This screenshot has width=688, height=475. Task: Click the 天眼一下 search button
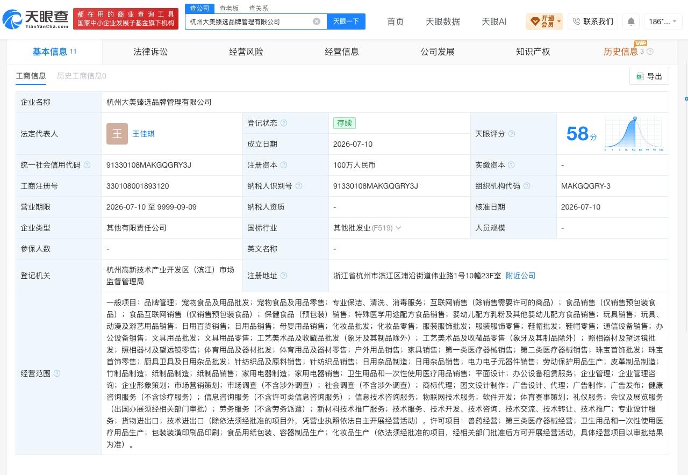(346, 21)
